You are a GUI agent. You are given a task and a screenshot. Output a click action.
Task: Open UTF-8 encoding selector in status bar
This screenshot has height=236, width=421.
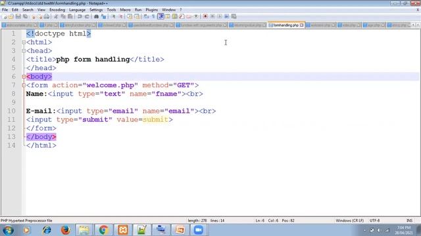click(x=374, y=220)
